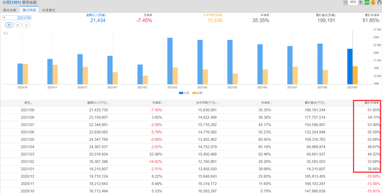Image resolution: width=382 pixels, height=194 pixels.
Task: Select the 季 quarterly period option
Action: click(x=18, y=25)
